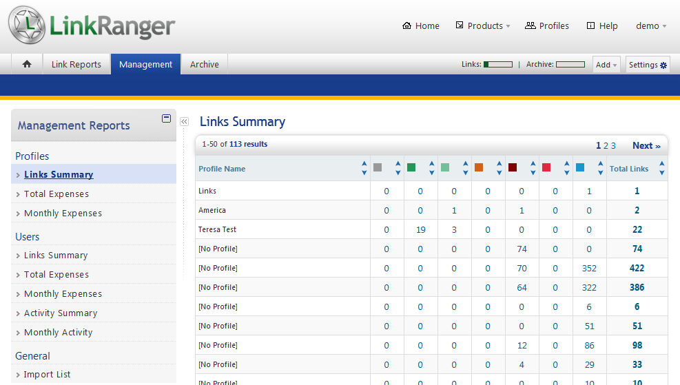Sort by the dark red status column

(x=533, y=168)
